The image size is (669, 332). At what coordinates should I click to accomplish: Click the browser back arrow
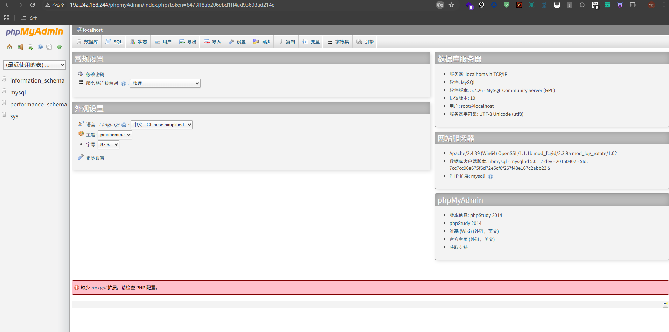point(7,5)
